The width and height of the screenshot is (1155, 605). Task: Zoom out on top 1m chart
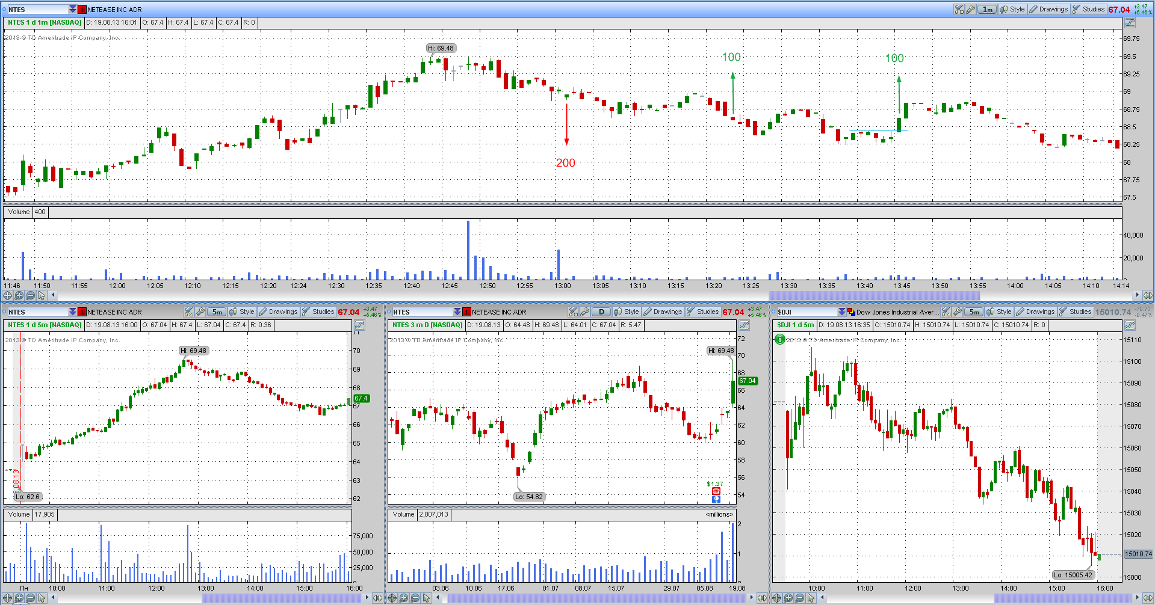click(30, 295)
